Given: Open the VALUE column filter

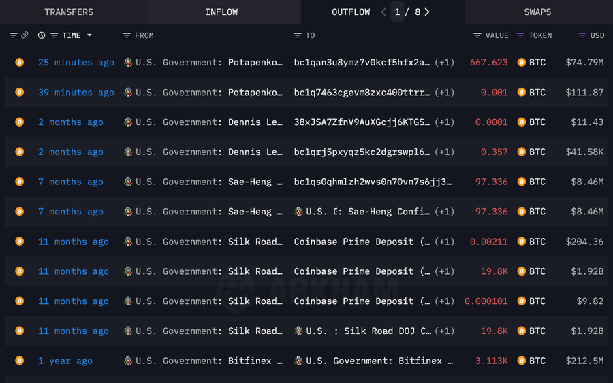Looking at the screenshot, I should pyautogui.click(x=477, y=35).
